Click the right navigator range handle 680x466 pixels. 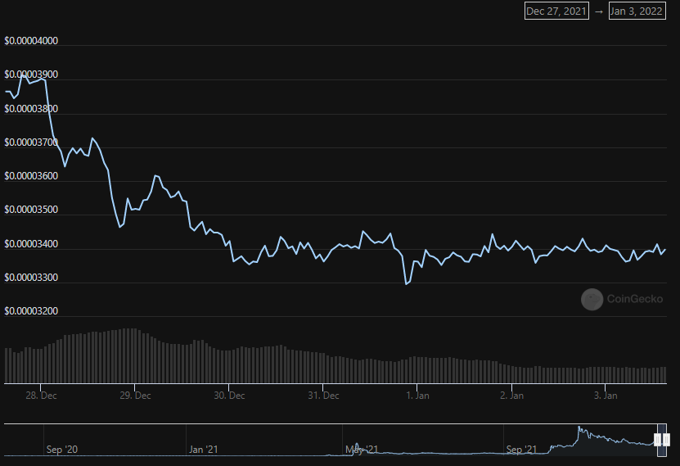click(x=666, y=440)
